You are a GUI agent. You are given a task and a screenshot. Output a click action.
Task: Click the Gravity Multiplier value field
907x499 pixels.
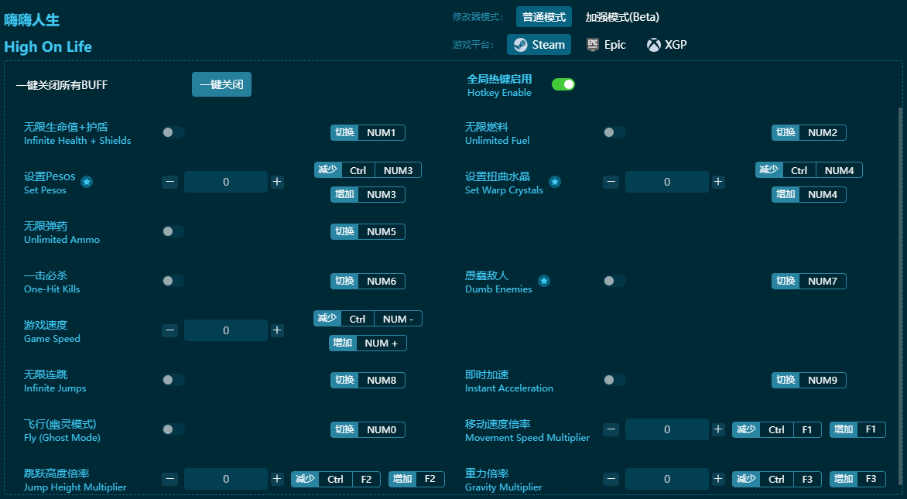point(667,480)
